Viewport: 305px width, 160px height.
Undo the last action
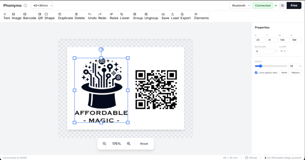pyautogui.click(x=92, y=16)
